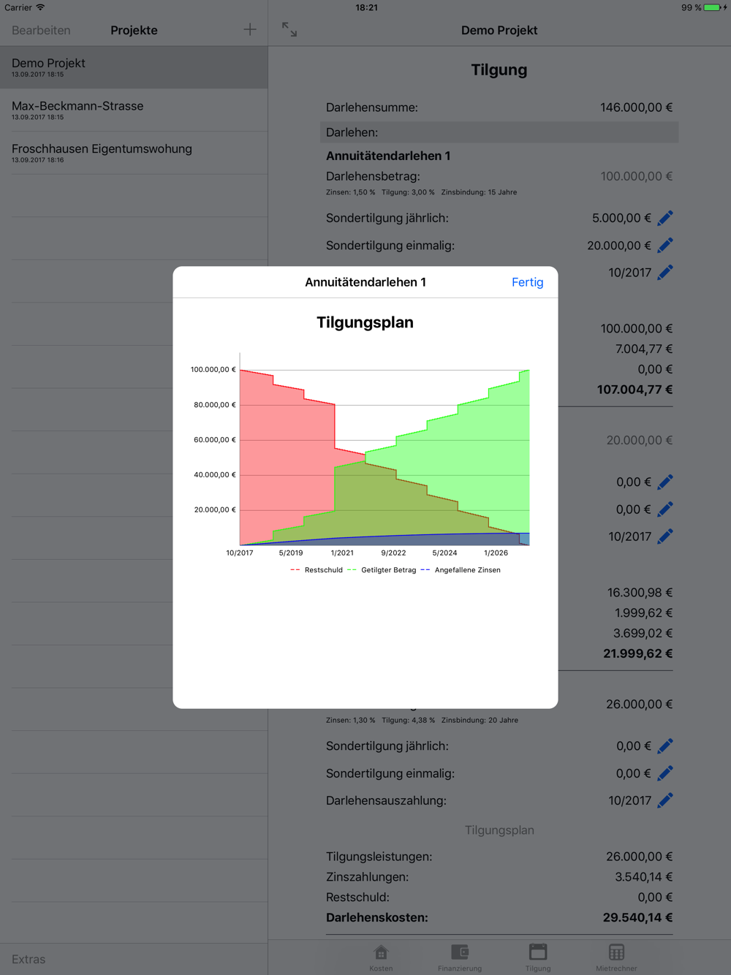This screenshot has width=731, height=975.
Task: Click the Restschuld legend entry
Action: pyautogui.click(x=317, y=570)
